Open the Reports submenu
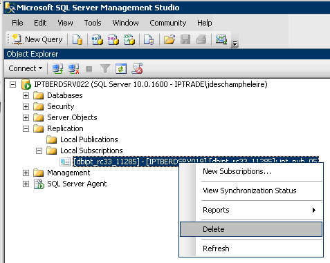The image size is (330, 263). click(251, 210)
